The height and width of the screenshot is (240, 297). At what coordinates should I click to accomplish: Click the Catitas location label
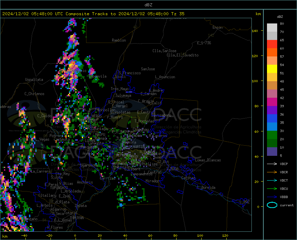pos(188,178)
